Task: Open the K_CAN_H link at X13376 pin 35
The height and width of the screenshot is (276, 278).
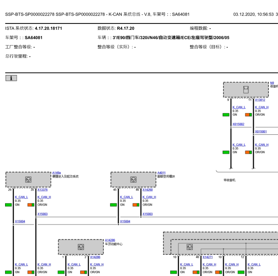Action: (44, 197)
